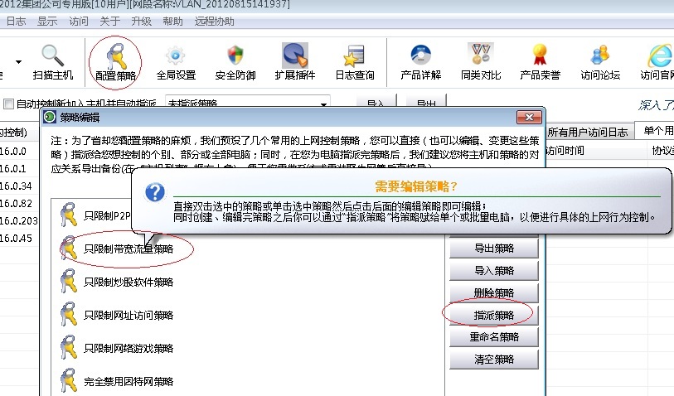Open 配置策略 (Configure Policy) in toolbar
Image resolution: width=674 pixels, height=396 pixels.
tap(115, 56)
